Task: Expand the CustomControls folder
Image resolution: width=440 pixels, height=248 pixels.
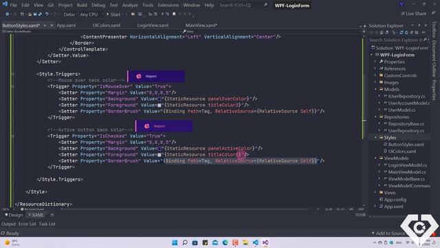Action: click(x=375, y=75)
